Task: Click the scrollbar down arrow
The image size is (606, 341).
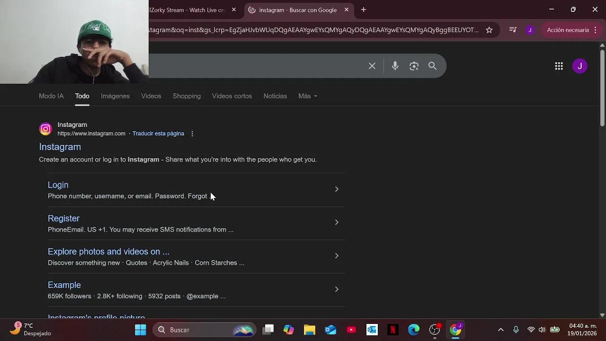Action: click(x=602, y=315)
